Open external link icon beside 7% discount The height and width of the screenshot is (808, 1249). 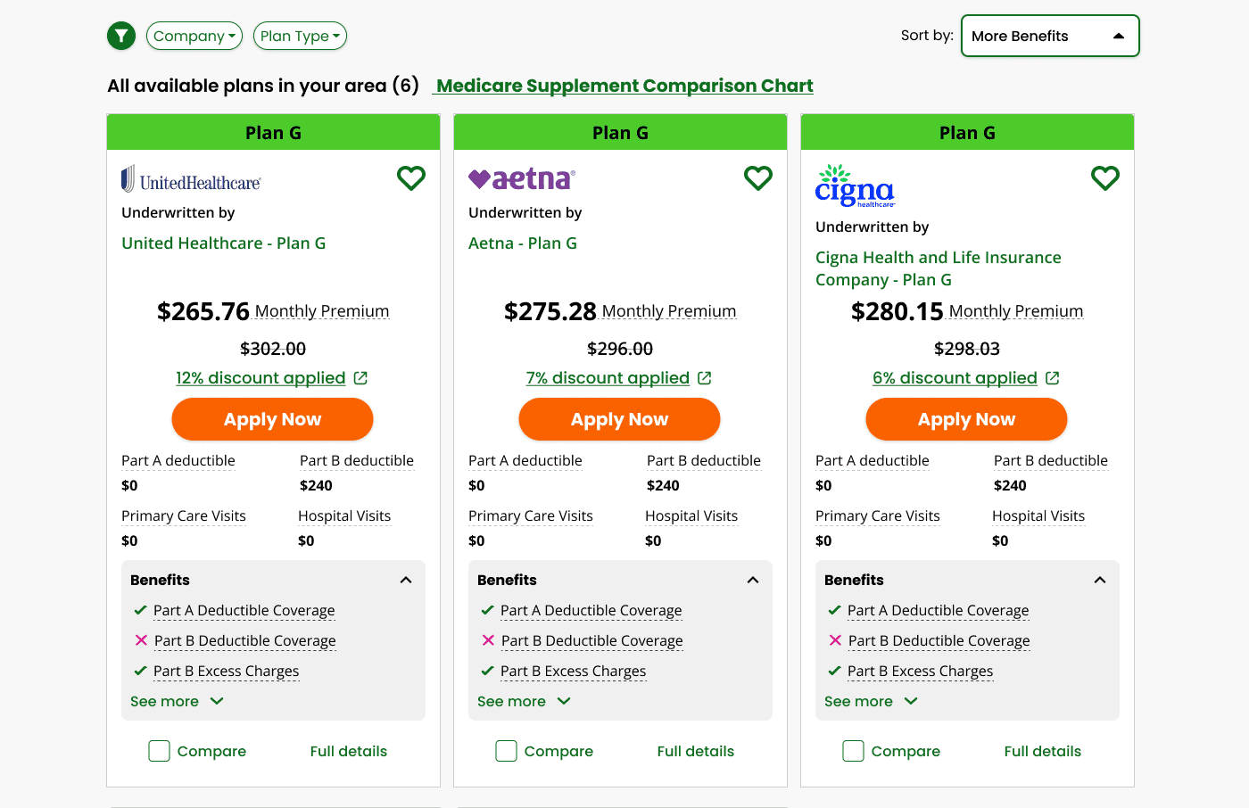point(705,378)
